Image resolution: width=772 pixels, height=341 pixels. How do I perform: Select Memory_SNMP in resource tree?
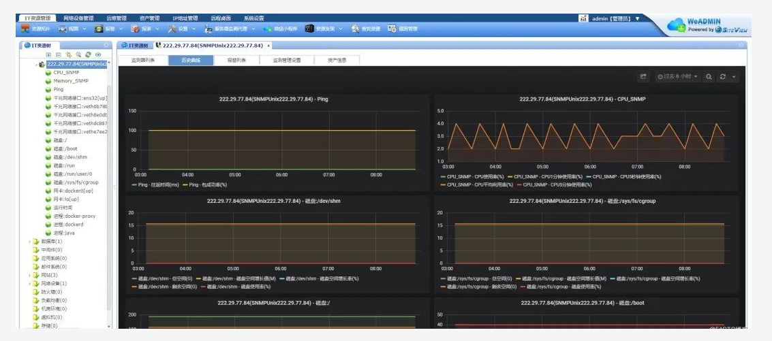coord(71,81)
